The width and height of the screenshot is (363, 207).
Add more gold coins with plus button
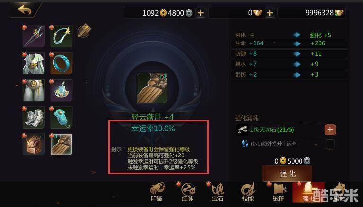pos(201,13)
